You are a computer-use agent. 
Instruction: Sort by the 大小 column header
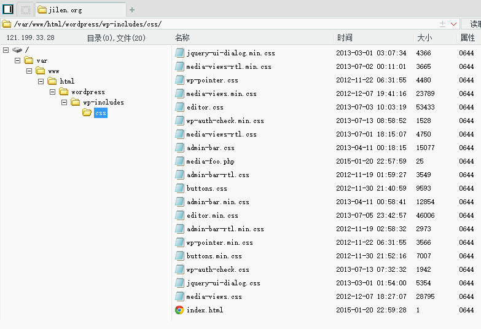(x=424, y=38)
